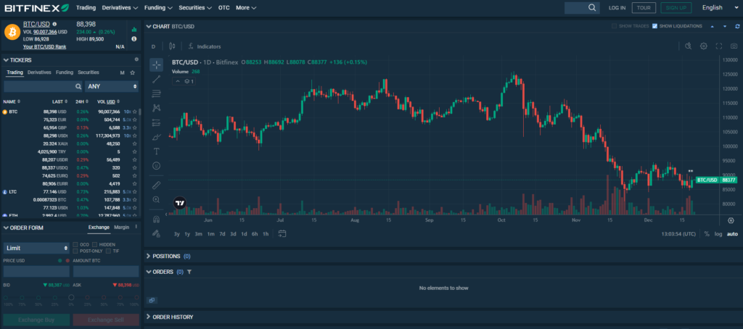Select the trend line drawing tool

click(x=157, y=80)
